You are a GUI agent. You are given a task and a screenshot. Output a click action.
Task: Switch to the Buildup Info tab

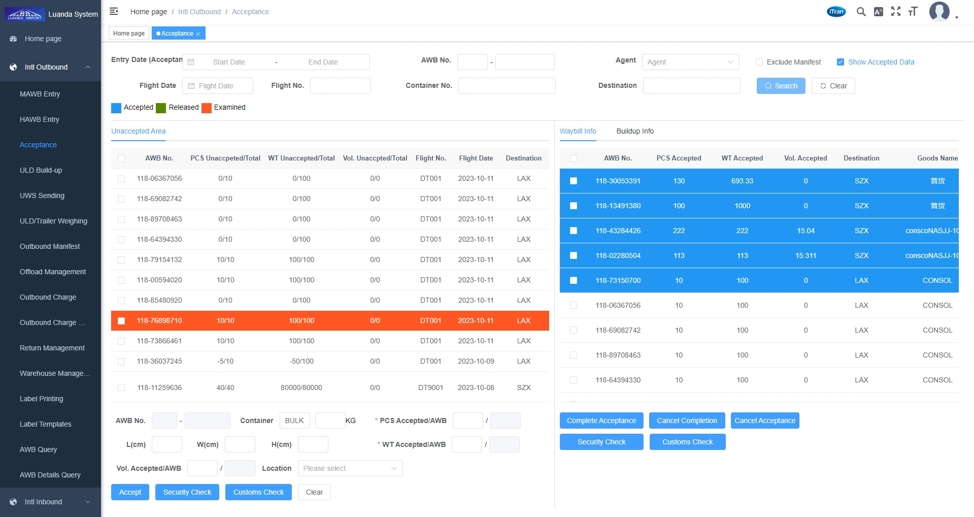click(x=635, y=131)
